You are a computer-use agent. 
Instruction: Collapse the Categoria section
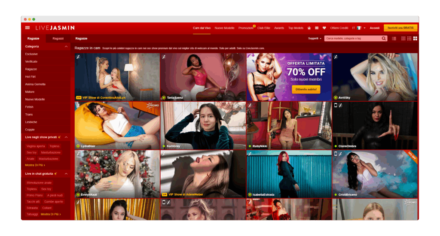tap(66, 46)
